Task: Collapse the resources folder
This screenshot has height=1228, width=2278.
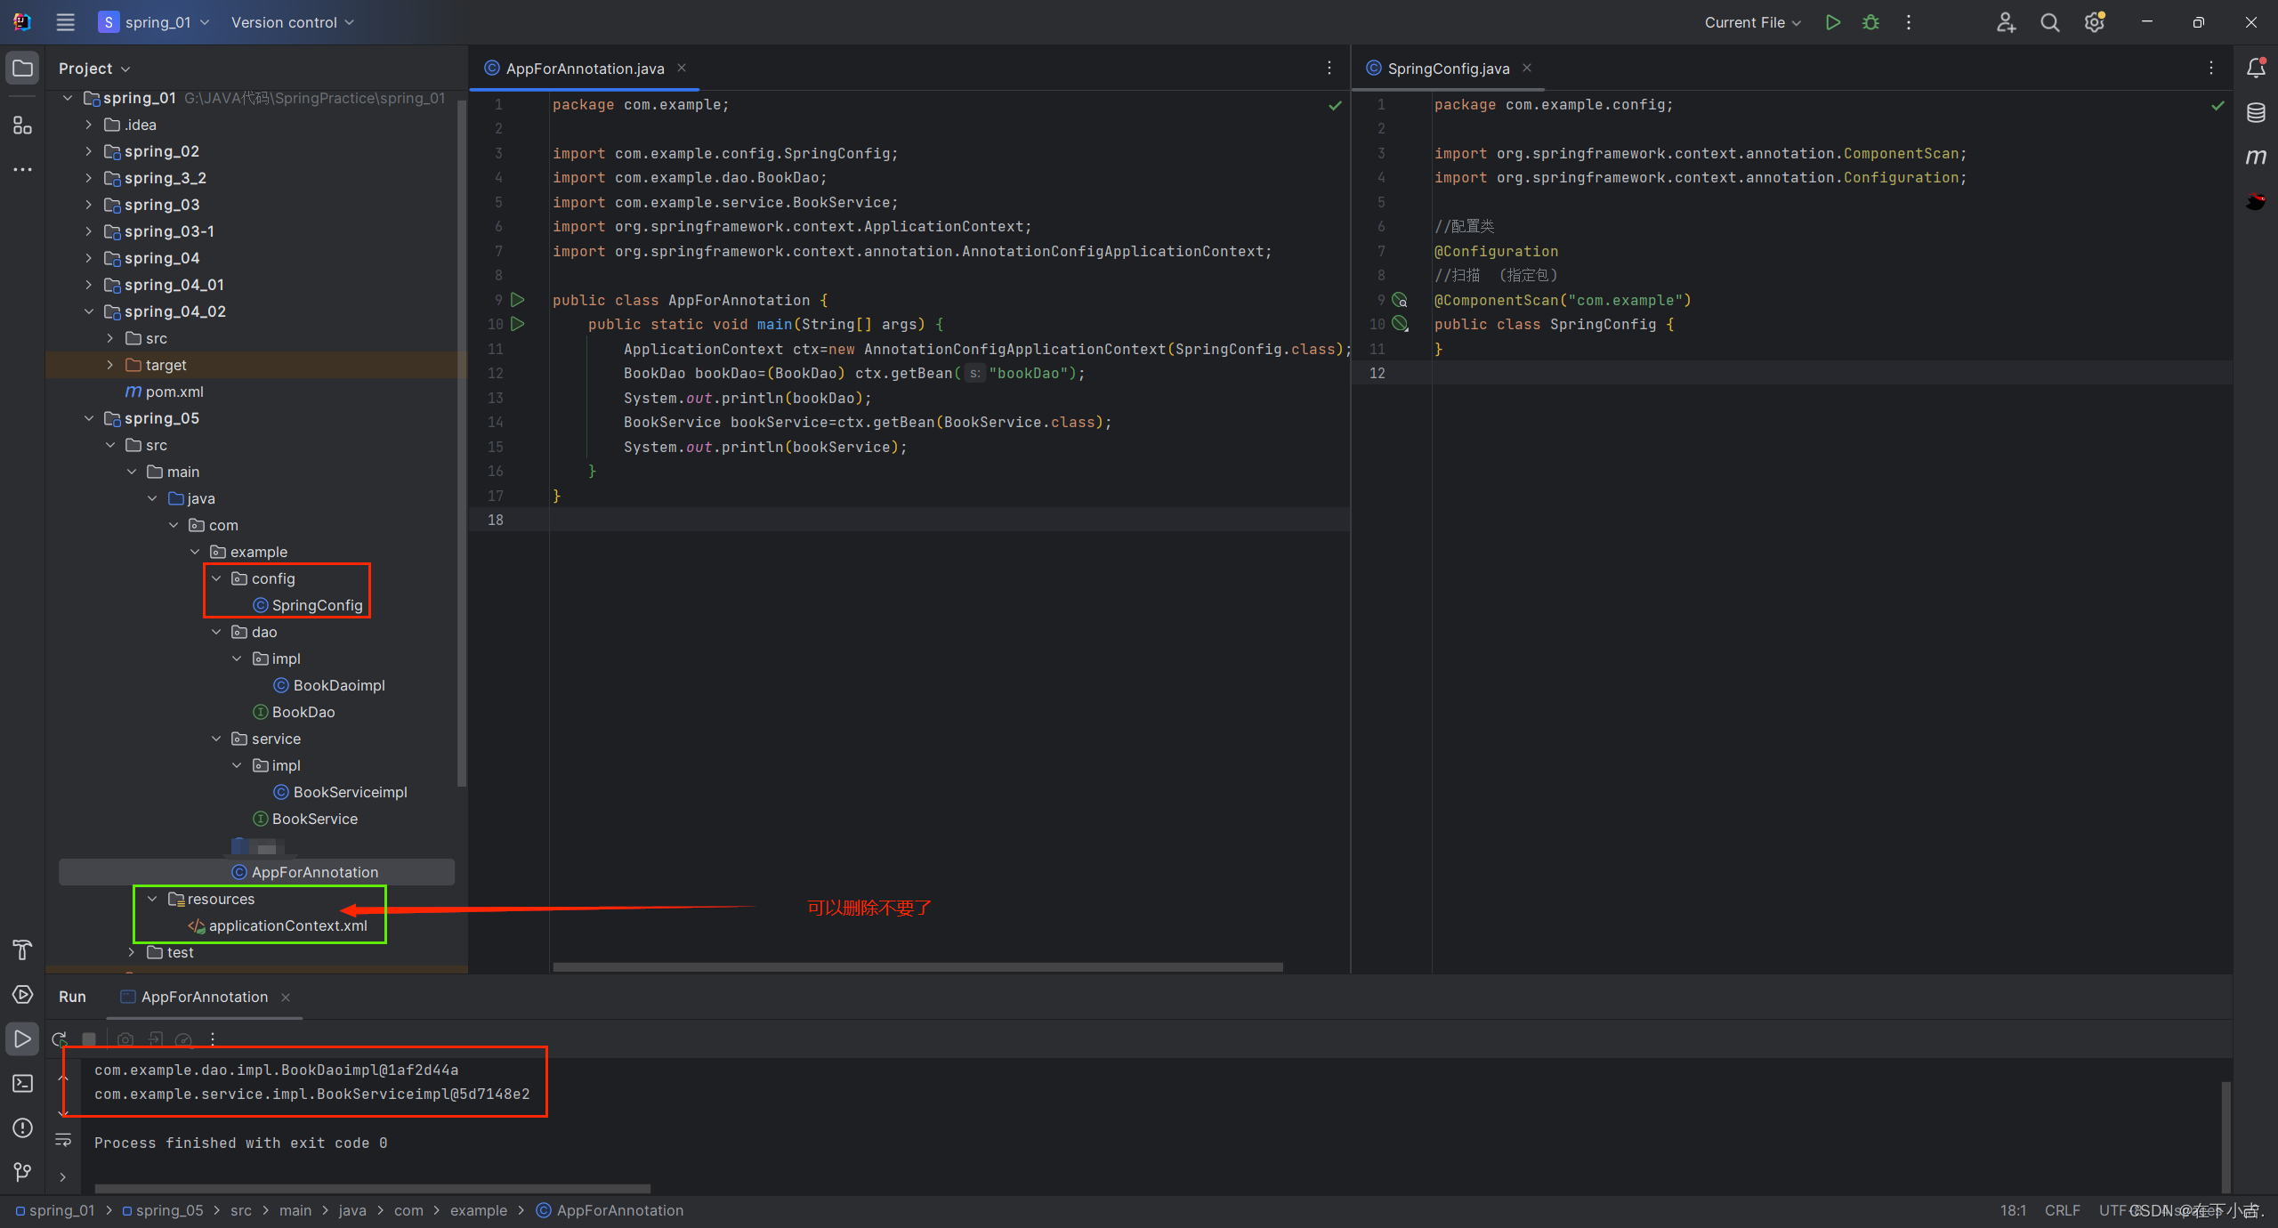Action: (x=152, y=899)
